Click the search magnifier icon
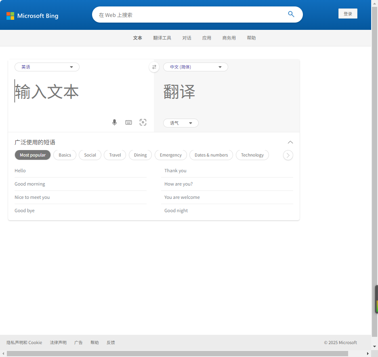 [291, 14]
